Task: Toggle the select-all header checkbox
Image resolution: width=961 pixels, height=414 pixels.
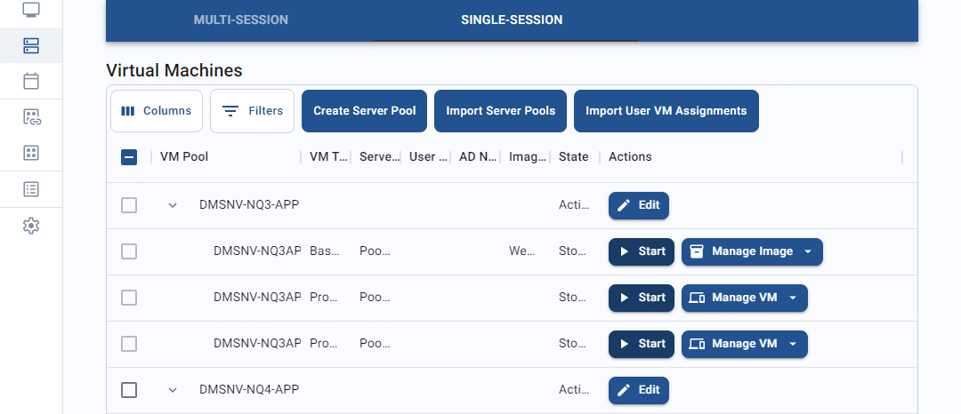Action: [x=129, y=157]
